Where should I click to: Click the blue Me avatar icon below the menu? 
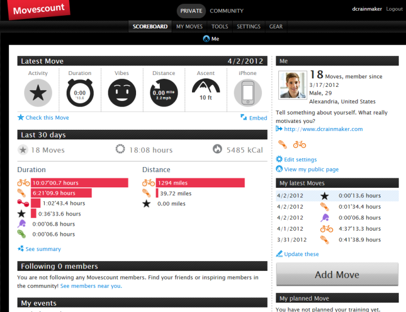pyautogui.click(x=206, y=39)
